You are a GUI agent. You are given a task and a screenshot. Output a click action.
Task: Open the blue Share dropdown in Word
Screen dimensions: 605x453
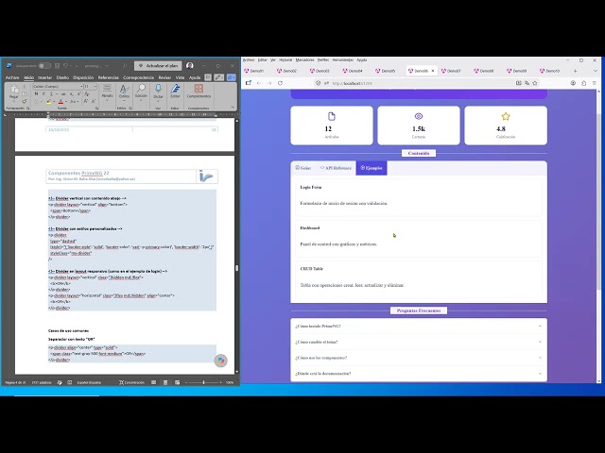tap(231, 77)
